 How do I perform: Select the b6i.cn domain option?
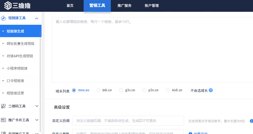click(98, 90)
